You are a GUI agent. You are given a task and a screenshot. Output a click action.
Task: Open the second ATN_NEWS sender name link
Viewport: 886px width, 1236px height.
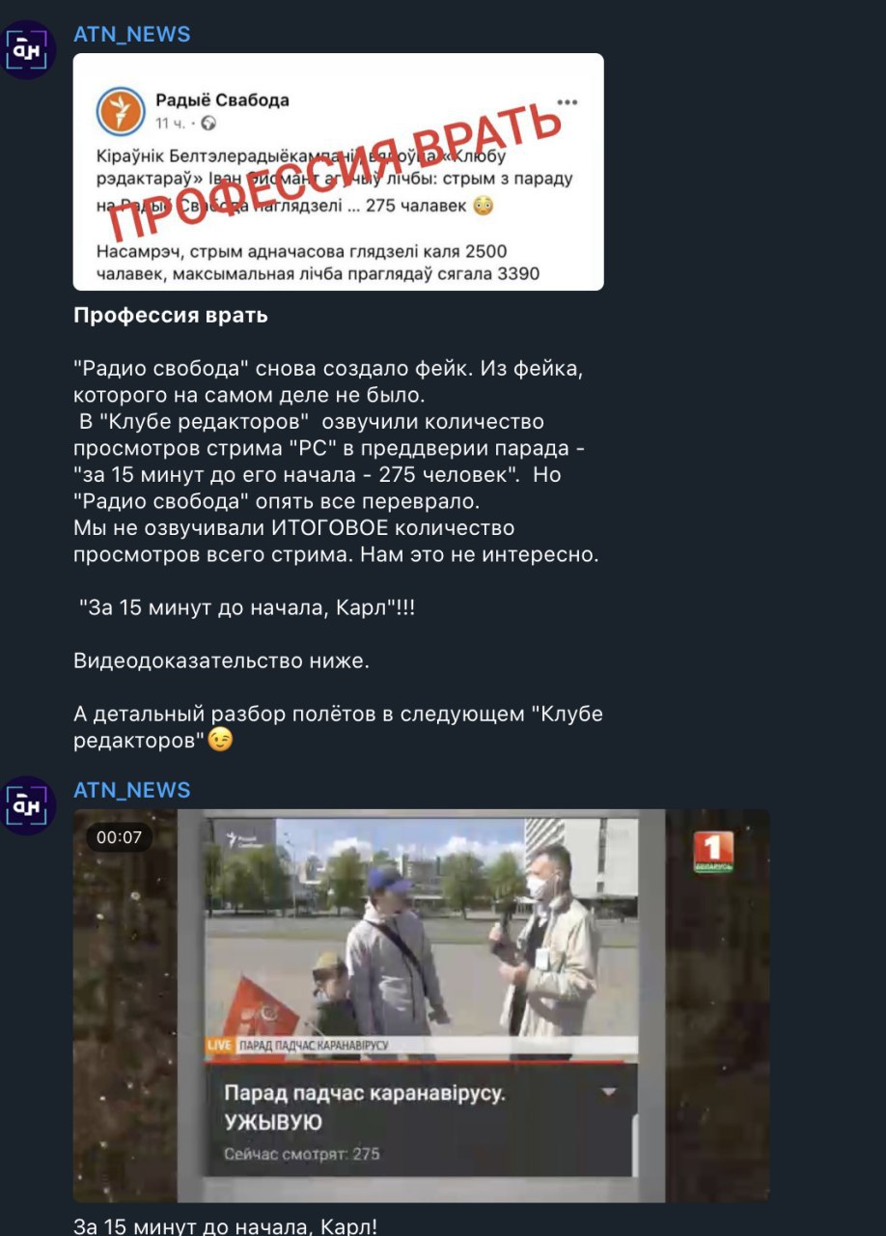[x=132, y=790]
